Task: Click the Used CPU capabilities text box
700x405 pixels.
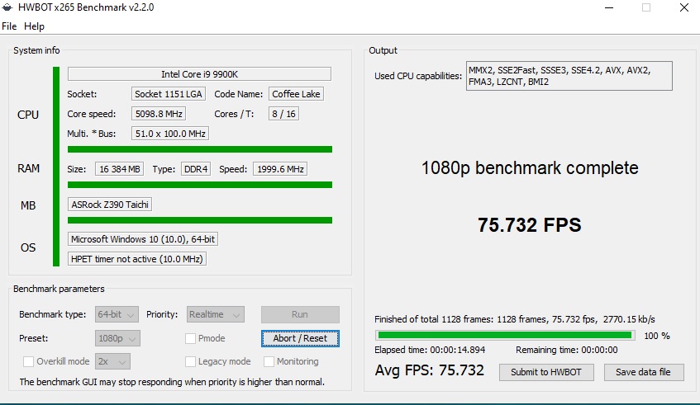Action: 569,76
